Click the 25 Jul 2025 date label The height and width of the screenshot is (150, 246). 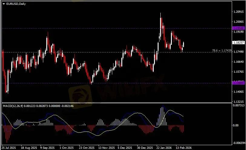coord(9,148)
